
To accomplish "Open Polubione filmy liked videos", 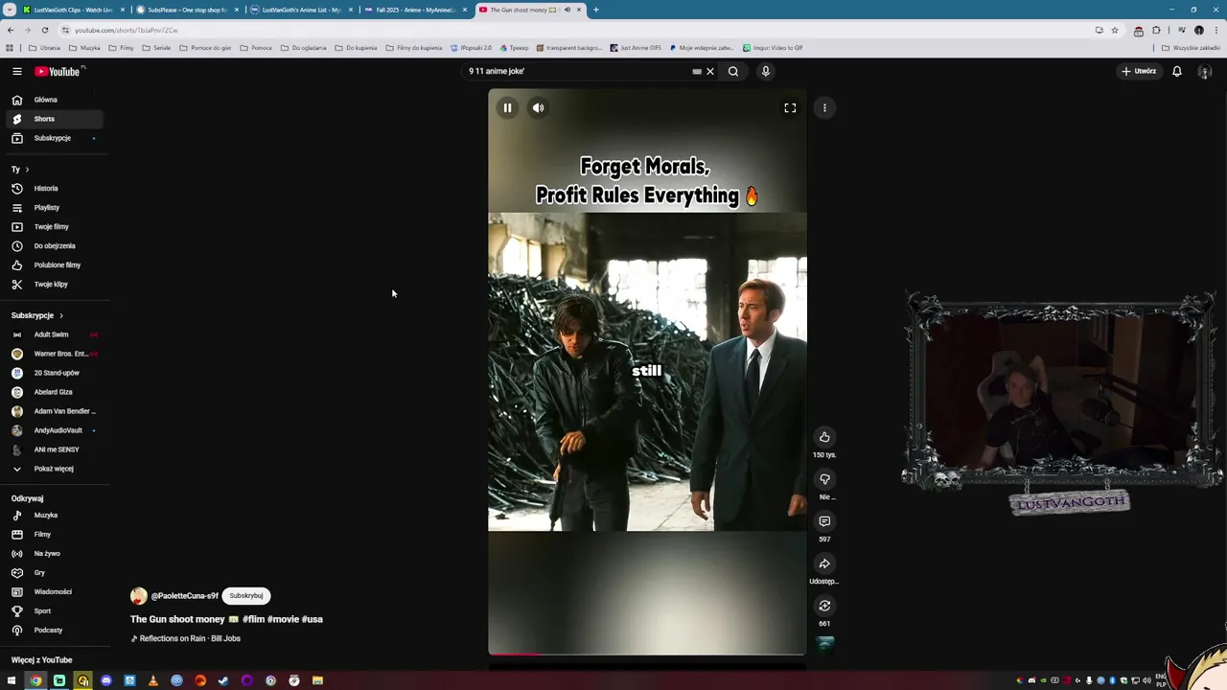I will (55, 264).
